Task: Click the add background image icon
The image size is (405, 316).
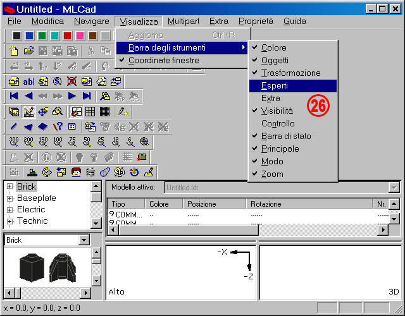Action: 87,82
